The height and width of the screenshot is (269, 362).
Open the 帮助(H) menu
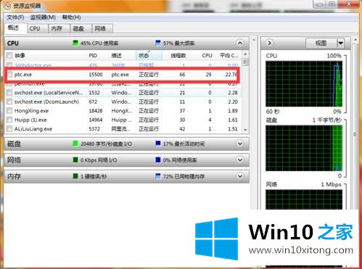point(71,17)
